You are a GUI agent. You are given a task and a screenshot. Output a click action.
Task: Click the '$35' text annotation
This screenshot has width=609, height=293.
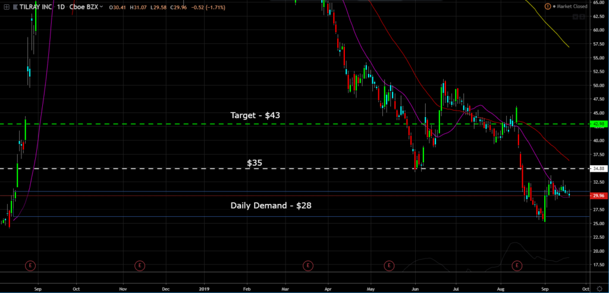(255, 163)
